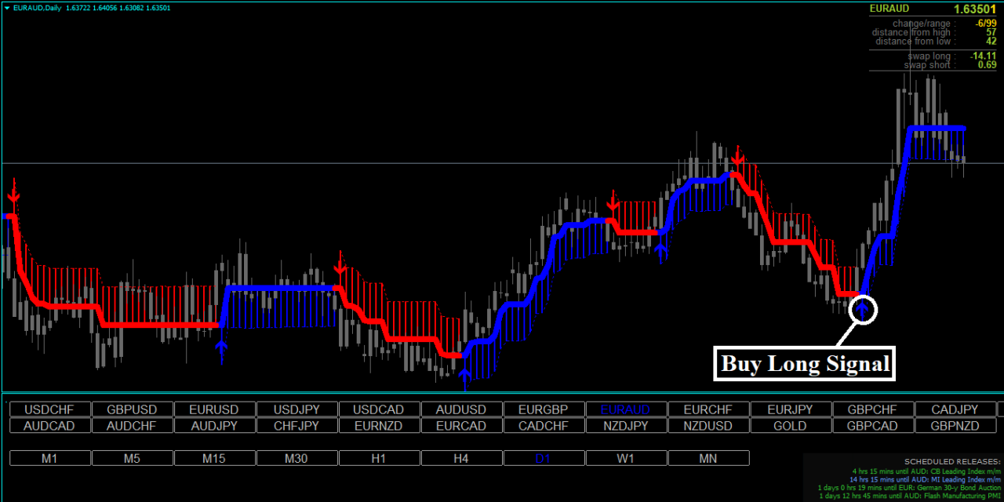Open EURCHF in the chart
The image size is (1004, 502).
pyautogui.click(x=708, y=409)
